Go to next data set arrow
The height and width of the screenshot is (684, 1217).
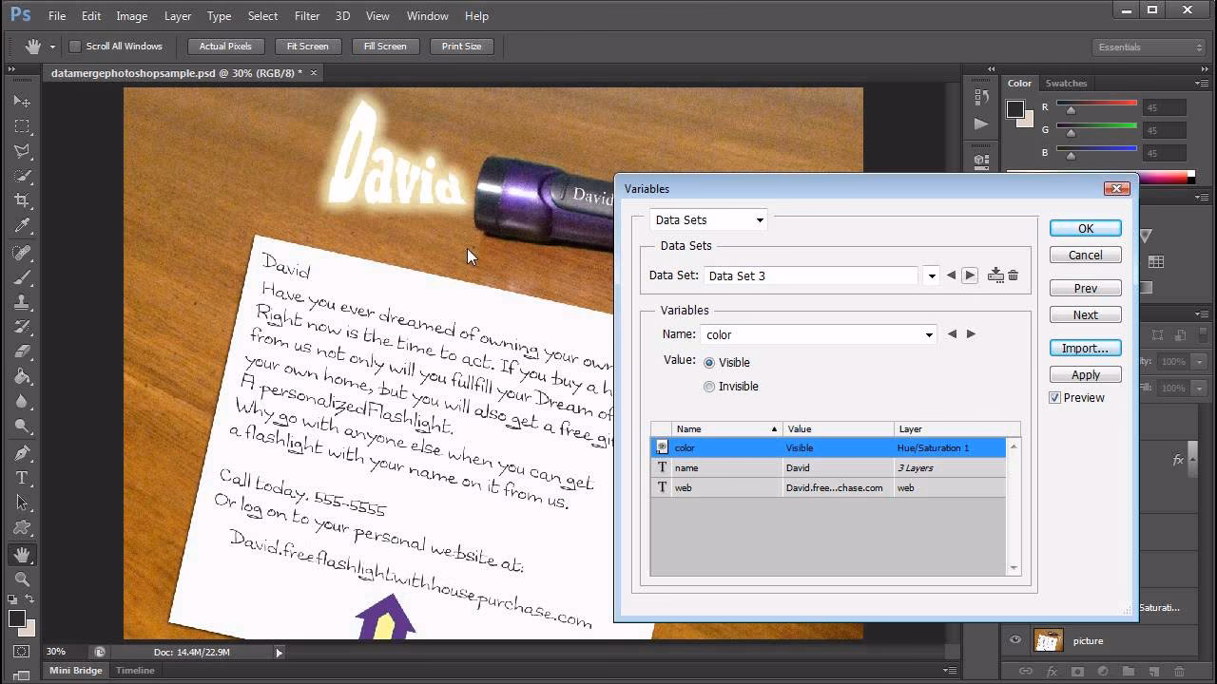click(x=970, y=275)
